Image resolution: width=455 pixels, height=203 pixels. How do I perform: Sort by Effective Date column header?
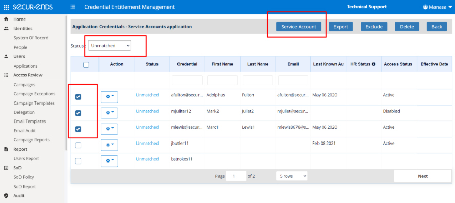[x=434, y=64]
